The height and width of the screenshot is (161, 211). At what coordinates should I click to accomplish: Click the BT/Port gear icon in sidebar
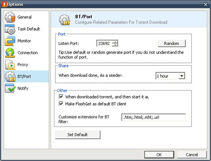10,76
